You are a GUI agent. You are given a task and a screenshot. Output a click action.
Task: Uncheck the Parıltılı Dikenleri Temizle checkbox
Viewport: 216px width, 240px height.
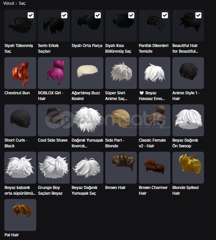tap(165, 15)
